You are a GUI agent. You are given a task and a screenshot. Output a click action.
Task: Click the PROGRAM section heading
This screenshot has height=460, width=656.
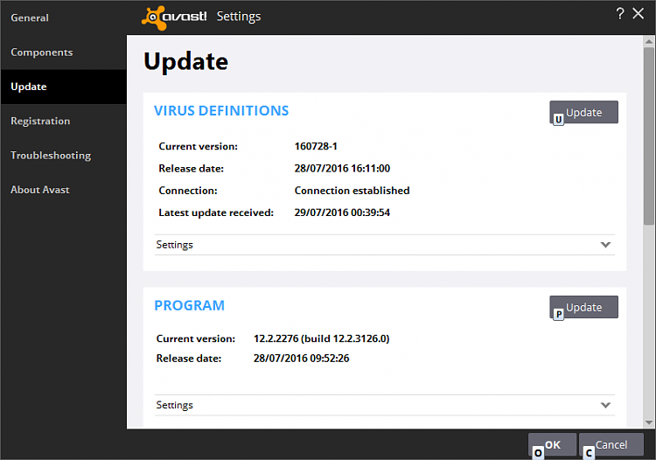(x=190, y=306)
